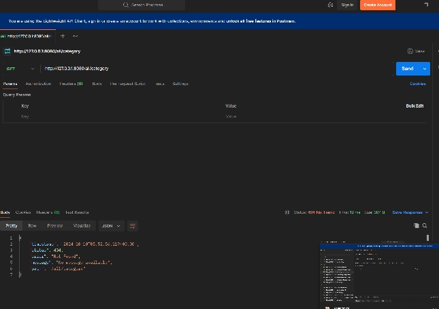Add a new request tab with plus icon

pyautogui.click(x=63, y=36)
